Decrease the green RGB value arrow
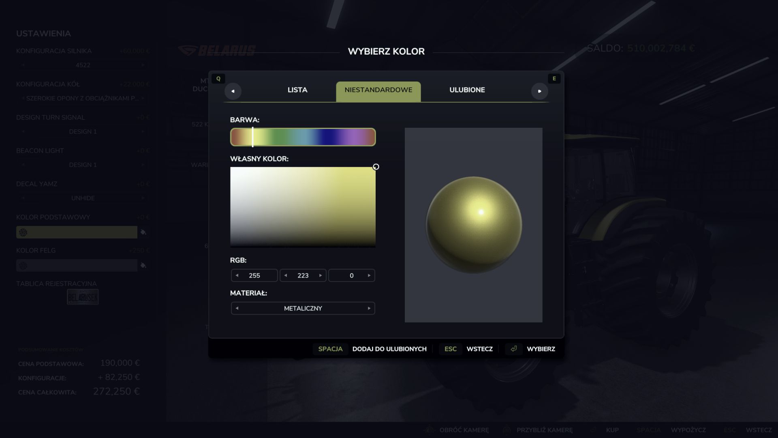 (x=286, y=275)
